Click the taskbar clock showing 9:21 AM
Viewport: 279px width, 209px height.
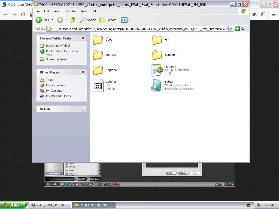point(269,205)
